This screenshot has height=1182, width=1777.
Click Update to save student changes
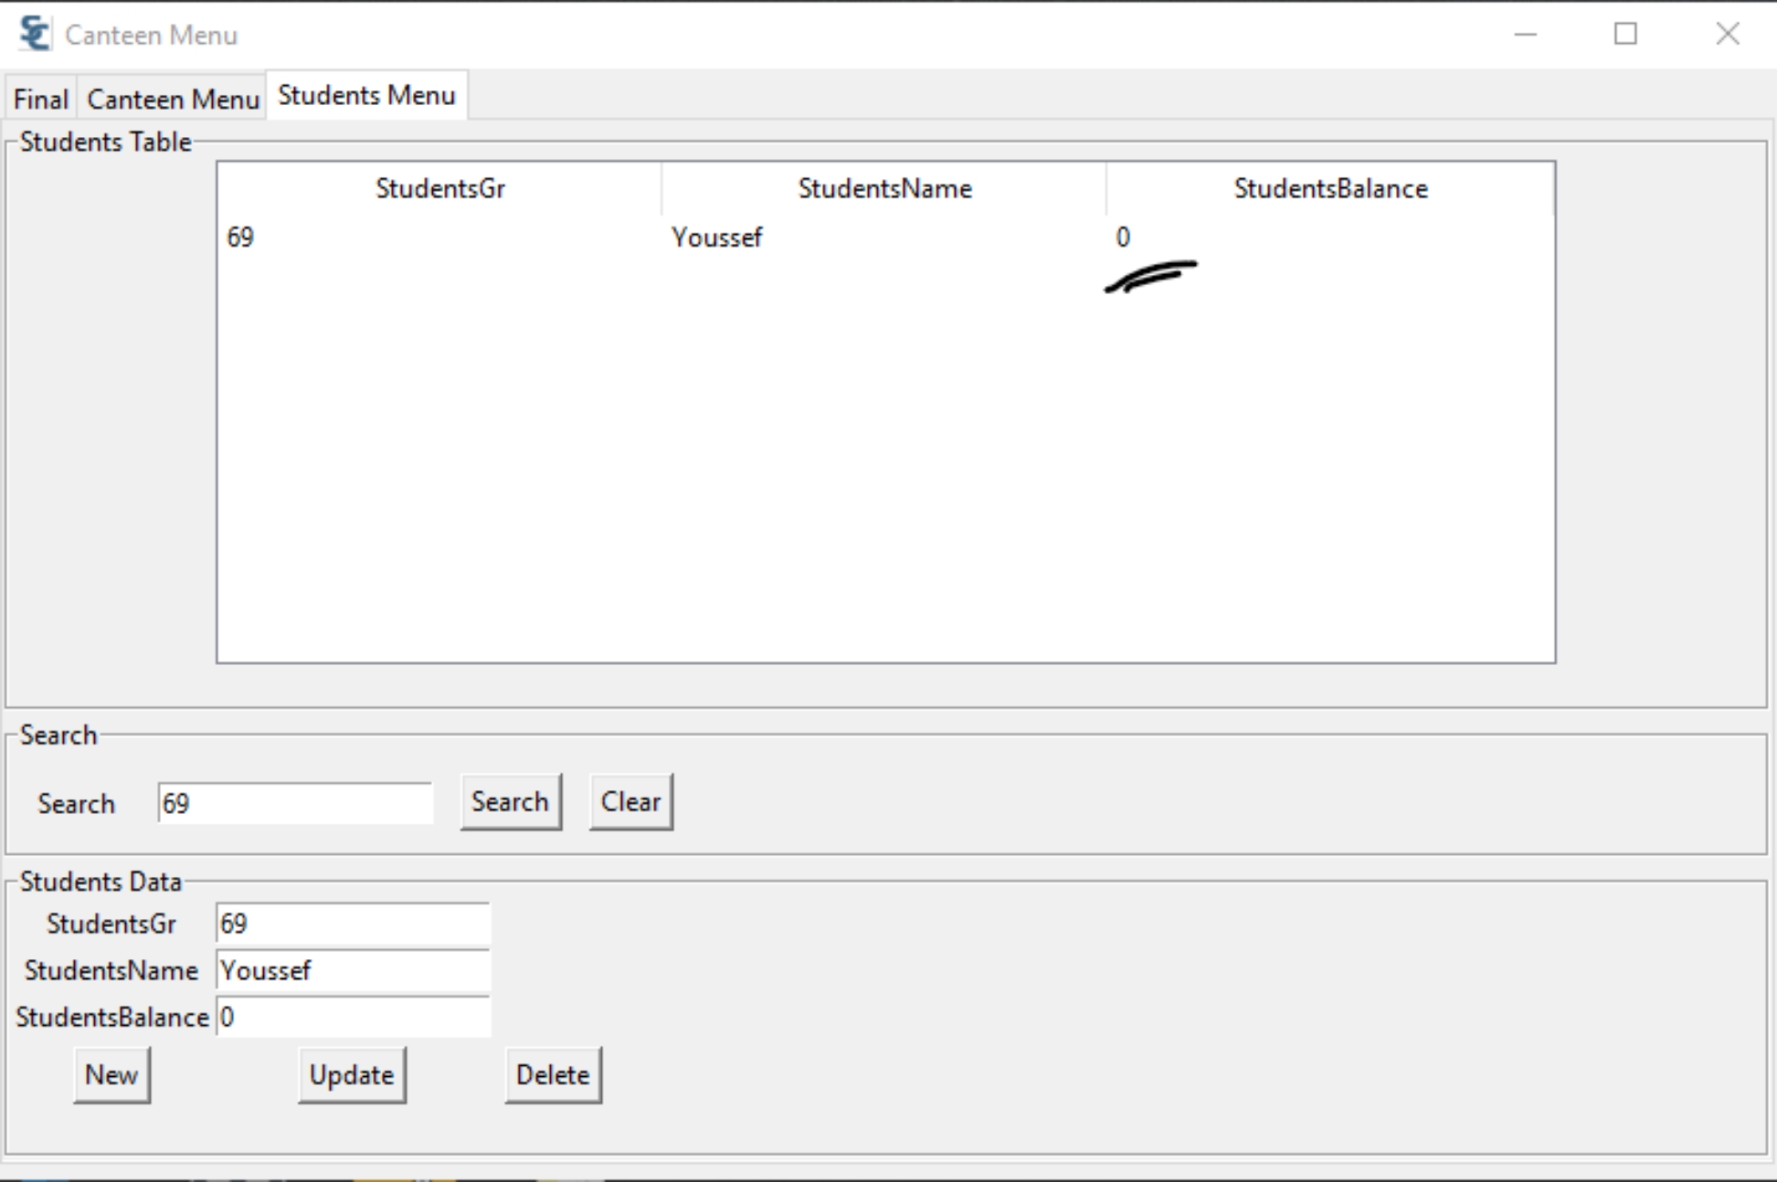pos(352,1075)
